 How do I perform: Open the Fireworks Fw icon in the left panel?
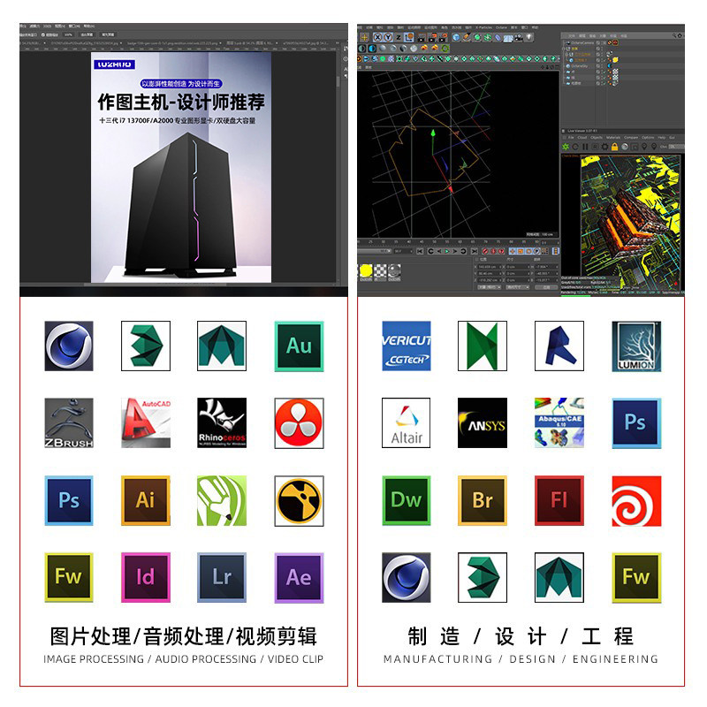coord(69,578)
